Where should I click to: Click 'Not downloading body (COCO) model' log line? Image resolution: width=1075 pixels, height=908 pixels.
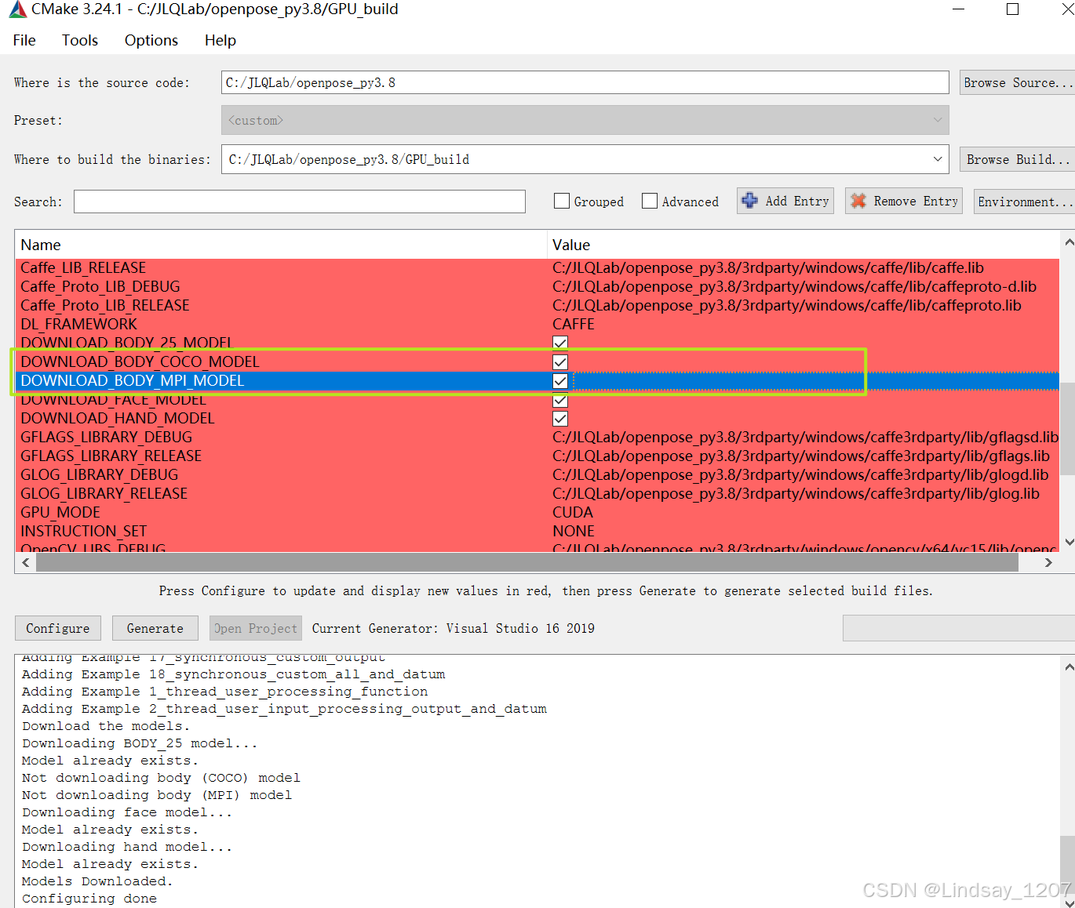(161, 778)
